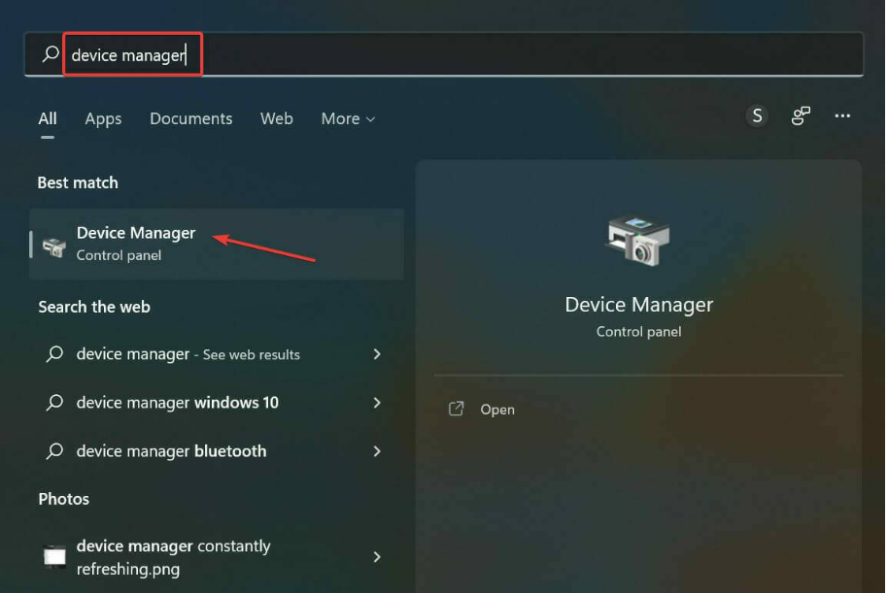888x593 pixels.
Task: Expand the More filter dropdown
Action: (348, 118)
